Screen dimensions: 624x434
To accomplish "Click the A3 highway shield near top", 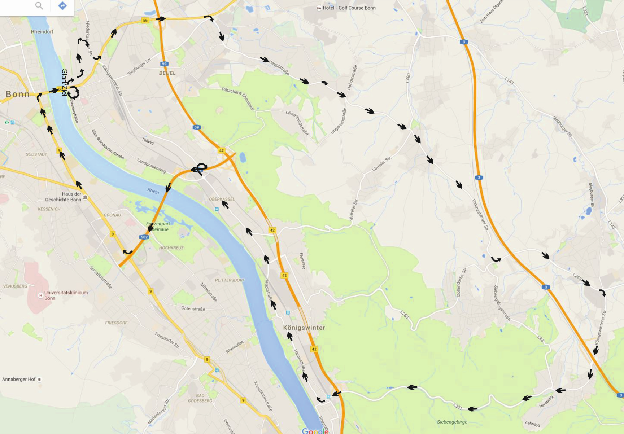I will 464,42.
